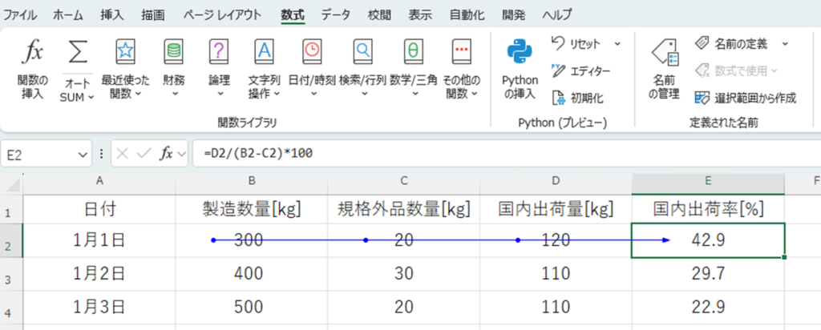Open the 検索/行列 functions icon
Image resolution: width=821 pixels, height=330 pixels.
coord(362,53)
